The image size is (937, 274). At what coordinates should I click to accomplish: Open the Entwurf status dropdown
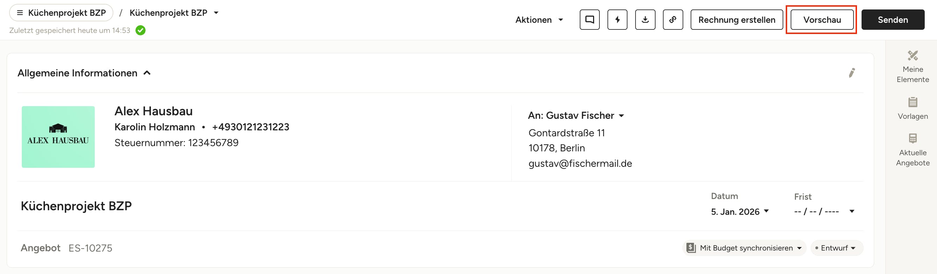(837, 248)
